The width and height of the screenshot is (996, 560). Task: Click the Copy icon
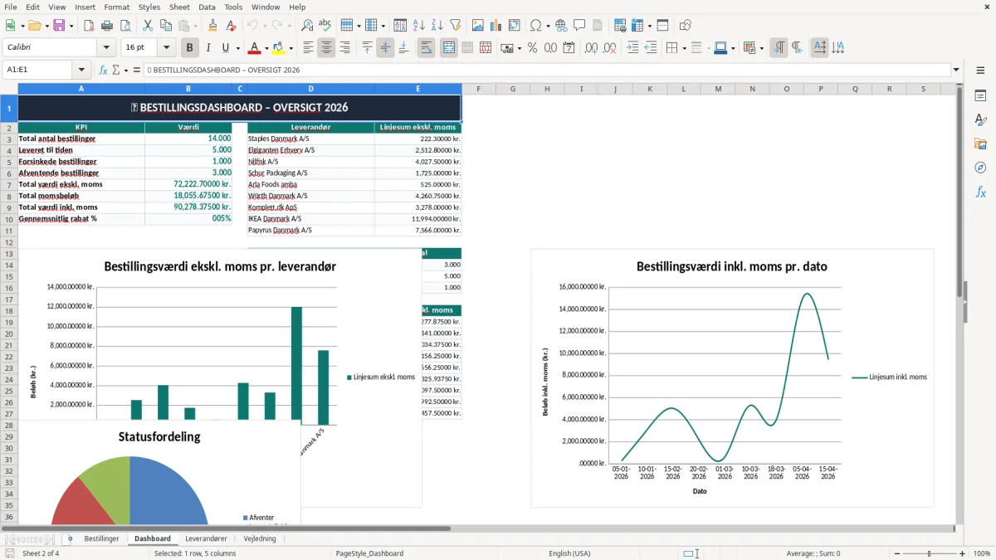(165, 26)
